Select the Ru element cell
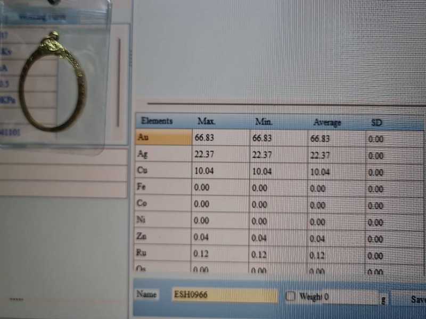The height and width of the screenshot is (319, 426). click(x=163, y=254)
